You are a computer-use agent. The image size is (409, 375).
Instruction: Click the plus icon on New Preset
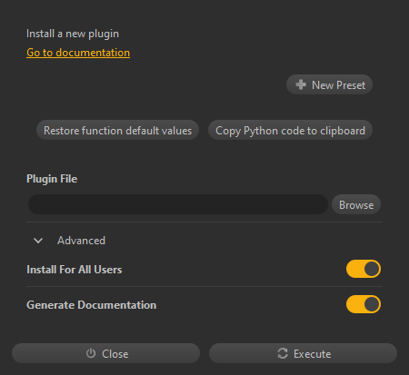pos(301,84)
